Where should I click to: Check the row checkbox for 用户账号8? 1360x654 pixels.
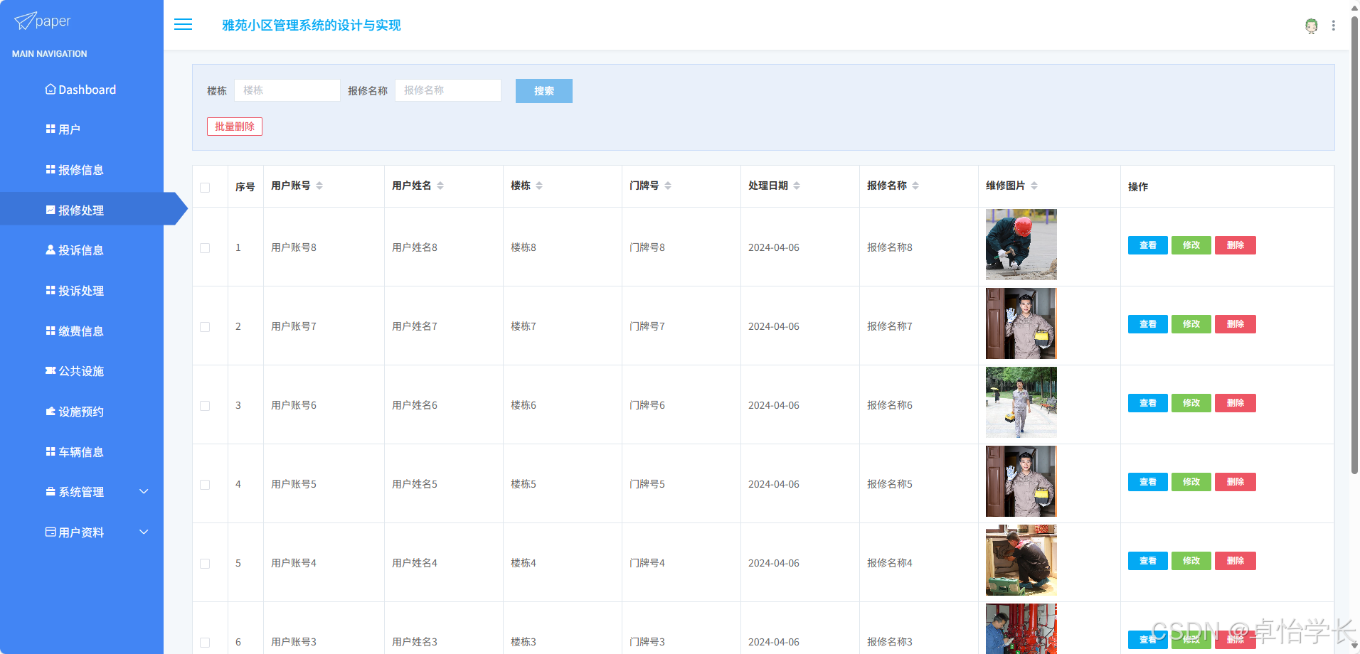pos(205,248)
